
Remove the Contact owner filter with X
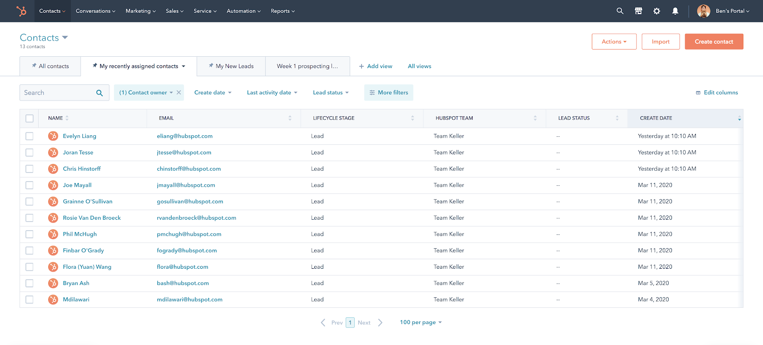179,92
